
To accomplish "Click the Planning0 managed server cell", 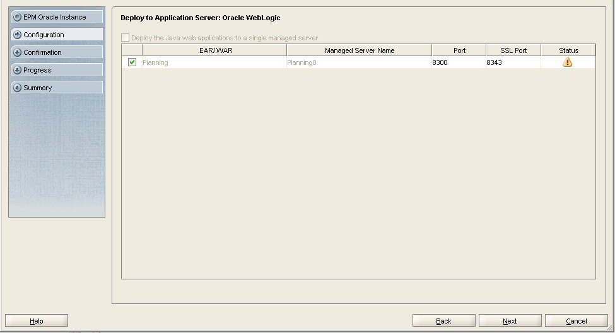I will pos(359,62).
